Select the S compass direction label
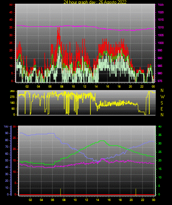 click(162, 103)
